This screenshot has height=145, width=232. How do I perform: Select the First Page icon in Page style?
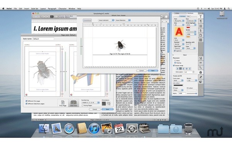[x=63, y=103]
